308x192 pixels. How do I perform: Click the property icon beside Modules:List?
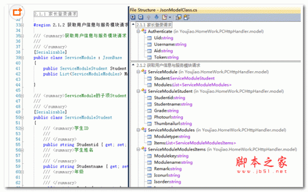[x=149, y=85]
